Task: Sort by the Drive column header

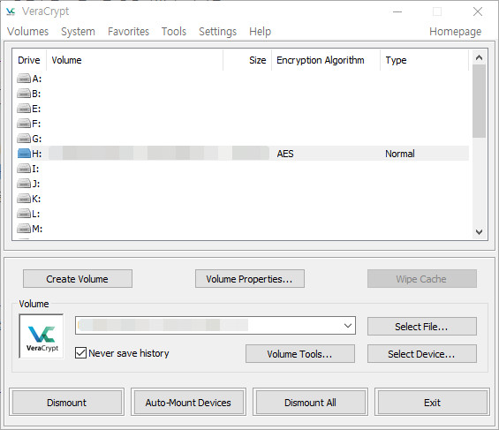Action: pyautogui.click(x=29, y=60)
